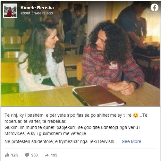Click the 'Guximi im mund të quhet' paragraph

point(72,131)
